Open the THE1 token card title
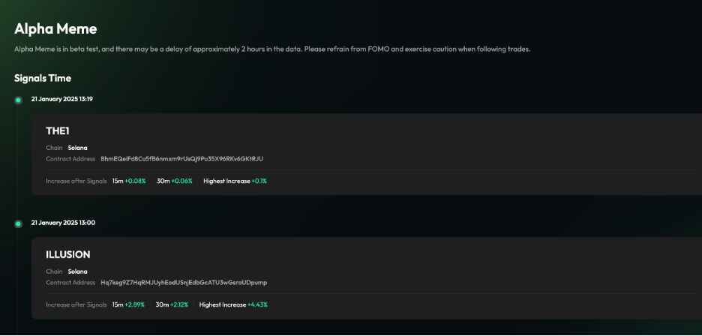Image resolution: width=702 pixels, height=336 pixels. pos(58,131)
